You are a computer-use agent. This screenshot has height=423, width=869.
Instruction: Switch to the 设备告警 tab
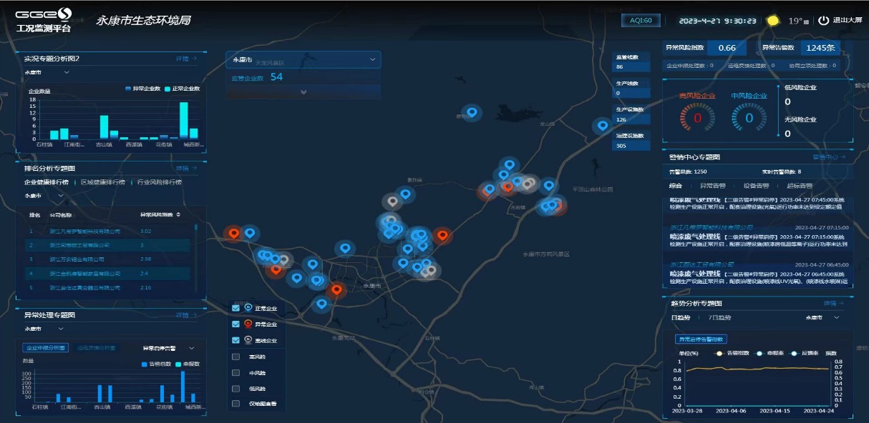click(756, 186)
